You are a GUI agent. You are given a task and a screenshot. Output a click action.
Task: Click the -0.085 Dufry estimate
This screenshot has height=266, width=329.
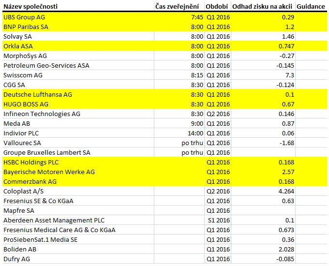[x=285, y=259]
